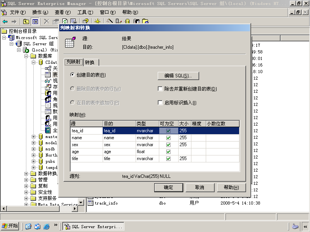310x232 pixels.
Task: Collapse the CIdata database node
Action: coord(34,62)
